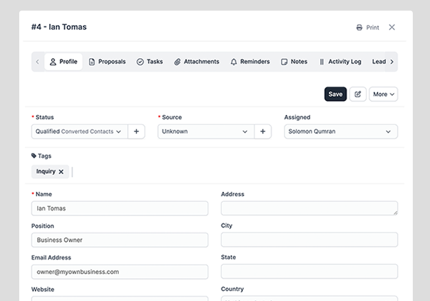The height and width of the screenshot is (301, 430).
Task: View the Activity Log tab
Action: pyautogui.click(x=340, y=62)
